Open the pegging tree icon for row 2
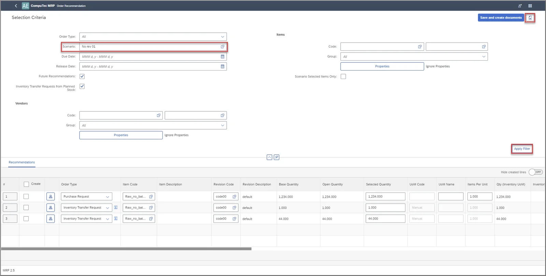Screen dimensions: 546x276 [x=51, y=208]
